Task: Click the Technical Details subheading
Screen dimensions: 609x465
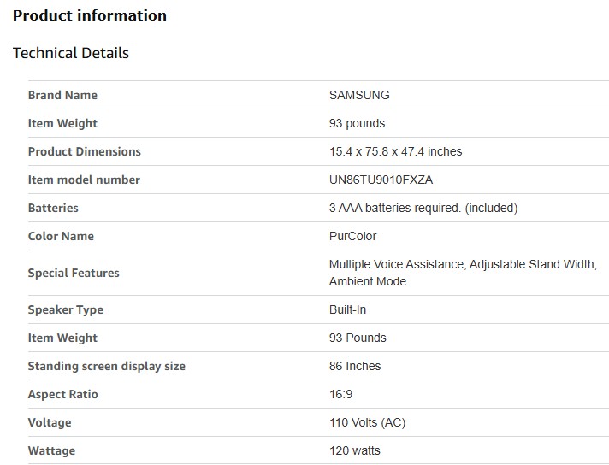Action: pos(71,53)
